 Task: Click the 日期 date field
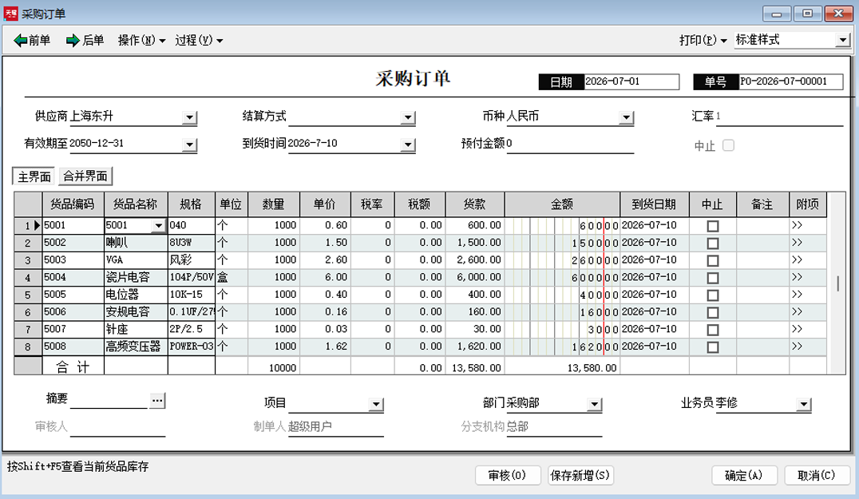[x=631, y=81]
